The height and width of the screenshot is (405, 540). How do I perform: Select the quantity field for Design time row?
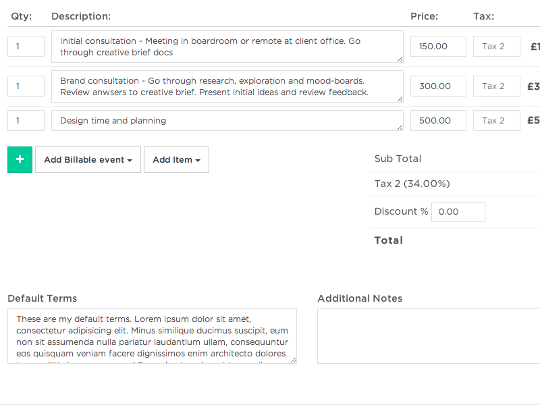[x=25, y=120]
